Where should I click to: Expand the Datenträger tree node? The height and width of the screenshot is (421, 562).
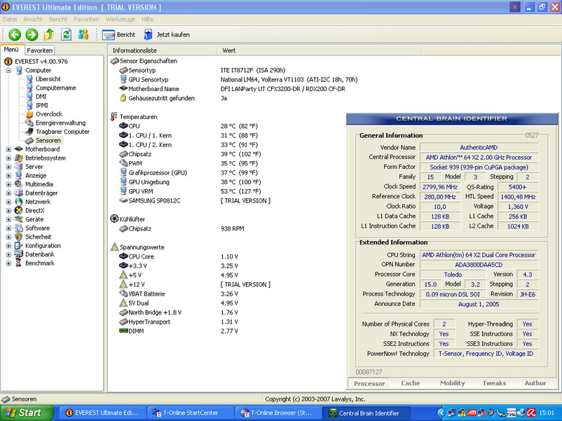[x=8, y=193]
